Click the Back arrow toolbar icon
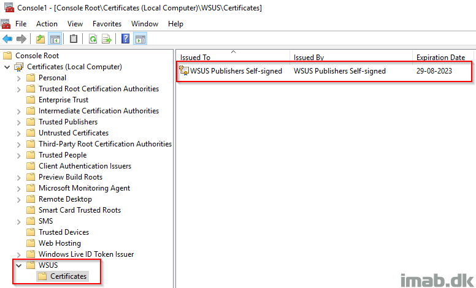 point(7,39)
